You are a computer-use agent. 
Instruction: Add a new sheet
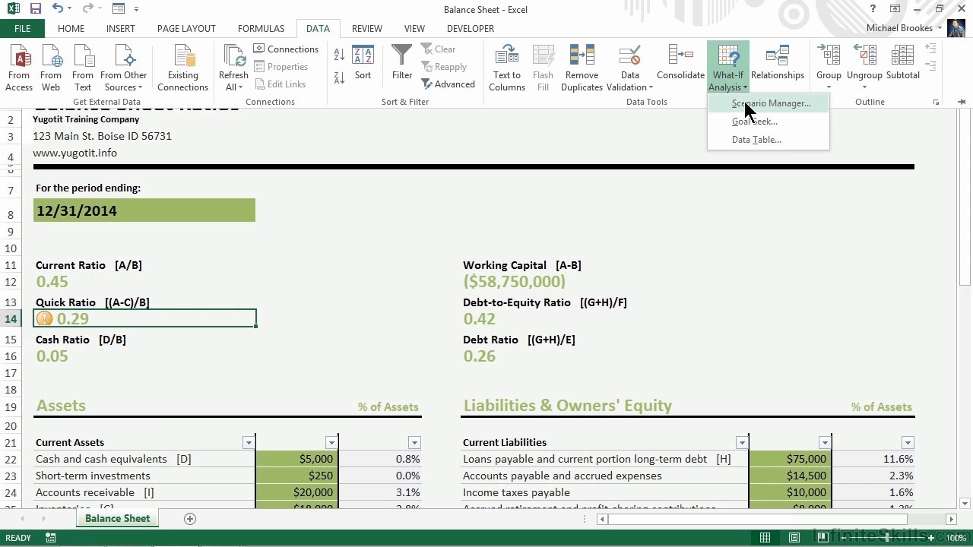click(x=190, y=518)
